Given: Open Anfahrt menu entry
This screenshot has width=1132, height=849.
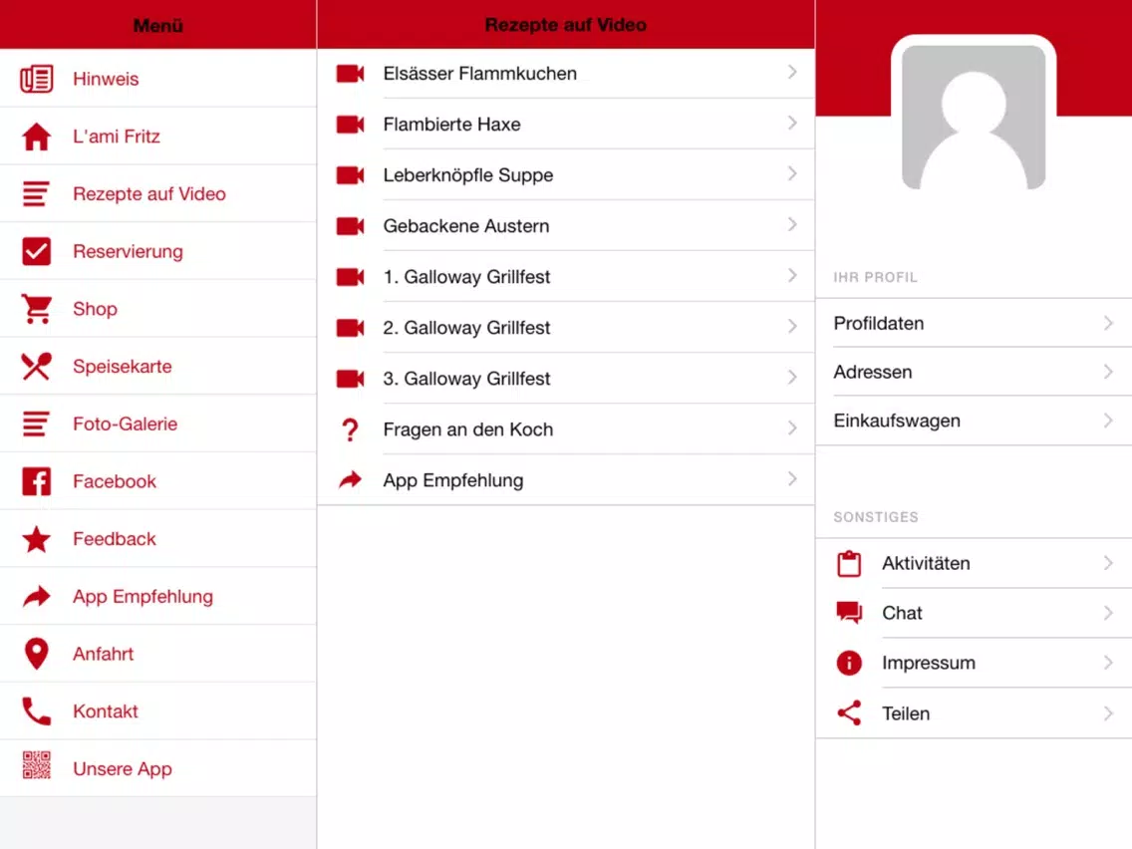Looking at the screenshot, I should click(158, 654).
